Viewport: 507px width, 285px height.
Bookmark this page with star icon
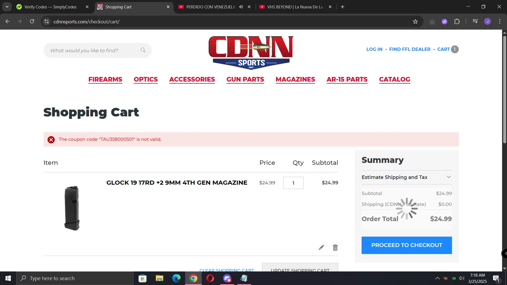[x=415, y=22]
